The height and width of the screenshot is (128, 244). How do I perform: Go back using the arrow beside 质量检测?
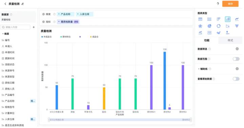[5, 4]
